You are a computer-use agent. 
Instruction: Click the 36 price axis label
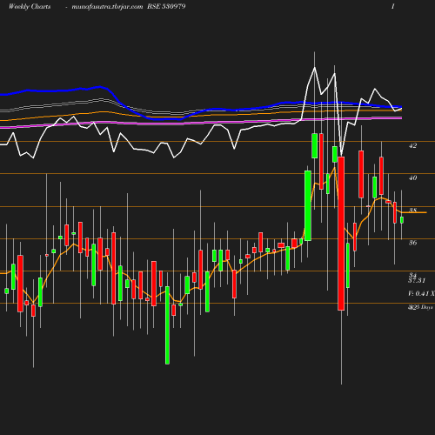pos(412,243)
